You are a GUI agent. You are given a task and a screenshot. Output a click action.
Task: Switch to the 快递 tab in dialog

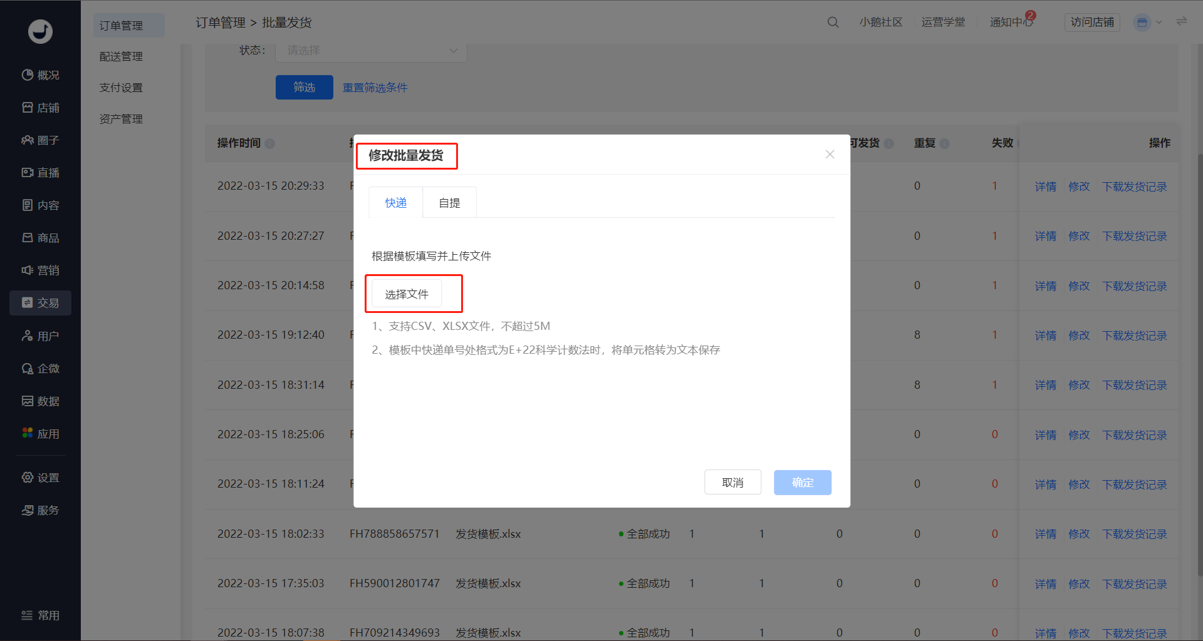click(x=396, y=203)
